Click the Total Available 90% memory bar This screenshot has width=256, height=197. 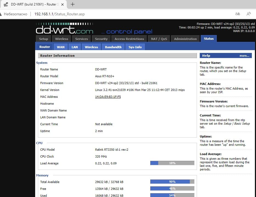[172, 182]
